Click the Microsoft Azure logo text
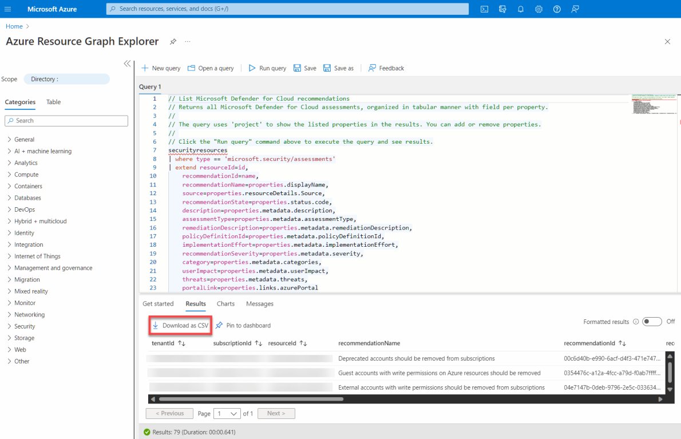 point(52,9)
